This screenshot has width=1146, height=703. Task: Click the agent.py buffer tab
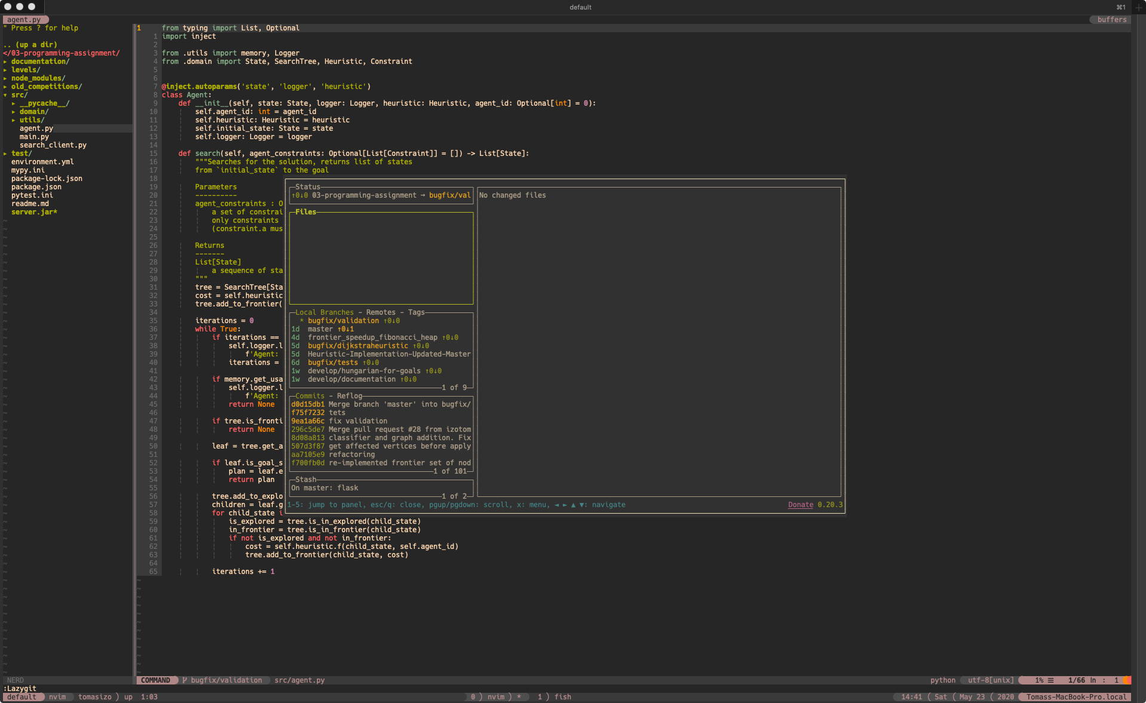(24, 20)
